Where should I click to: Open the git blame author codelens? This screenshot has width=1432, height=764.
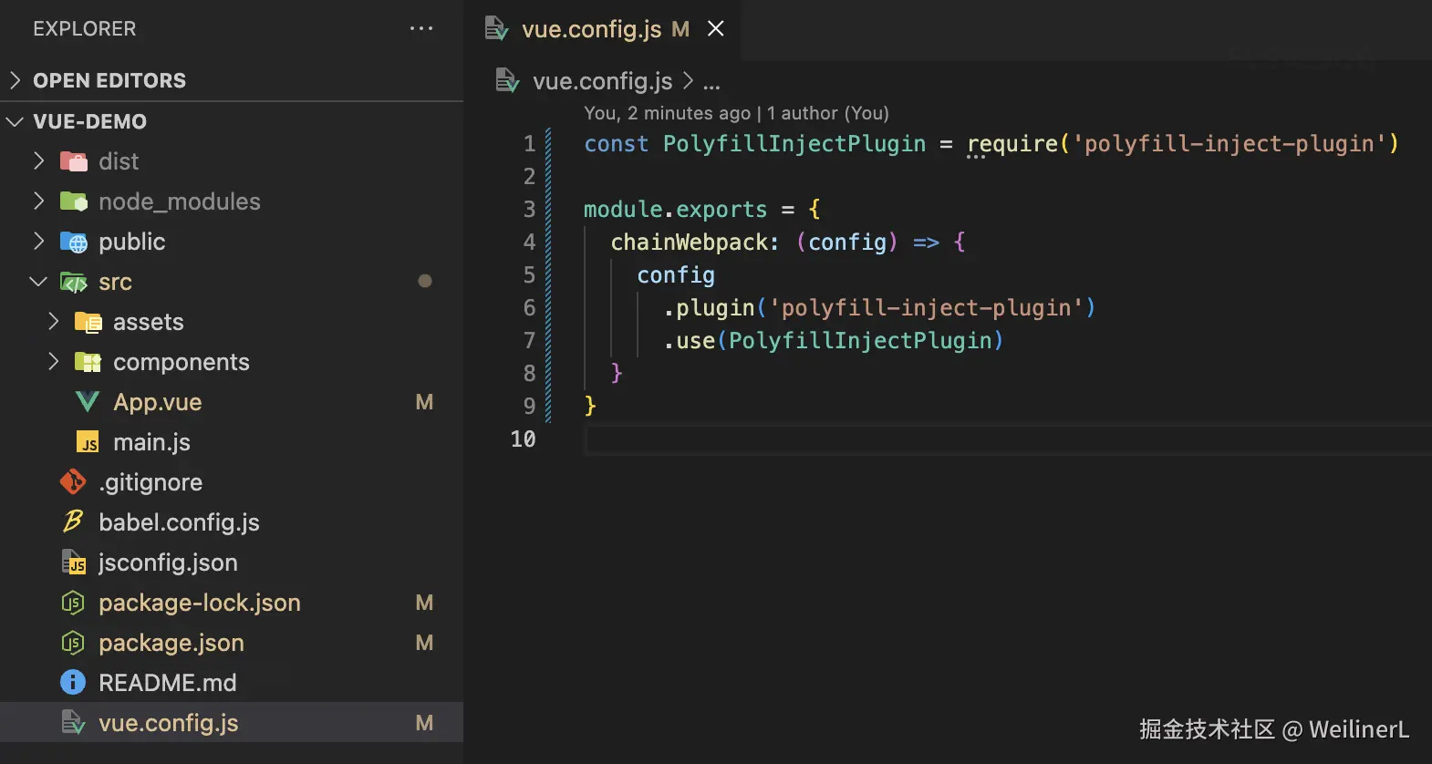point(736,113)
